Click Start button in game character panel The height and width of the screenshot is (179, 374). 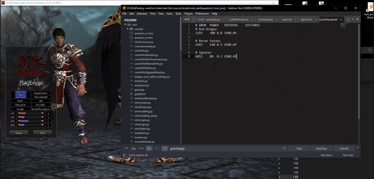click(43, 133)
